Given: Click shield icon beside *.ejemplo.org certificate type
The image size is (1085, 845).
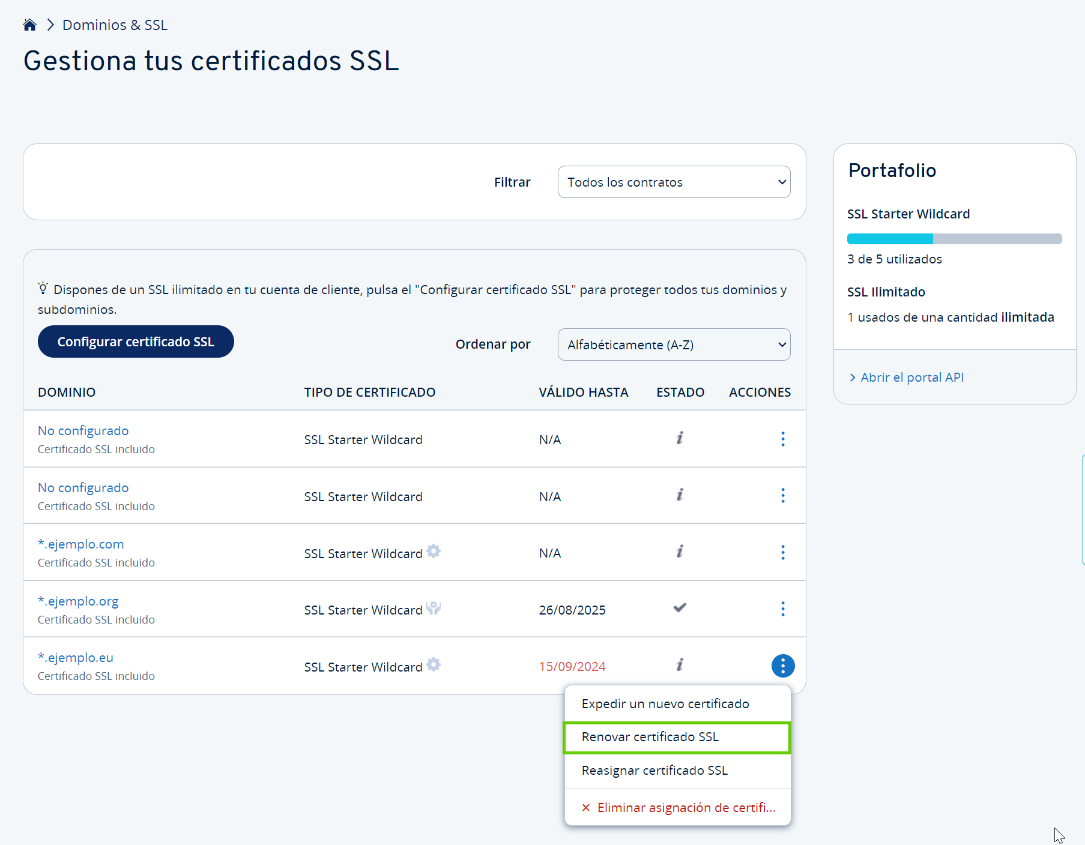Looking at the screenshot, I should pyautogui.click(x=434, y=608).
